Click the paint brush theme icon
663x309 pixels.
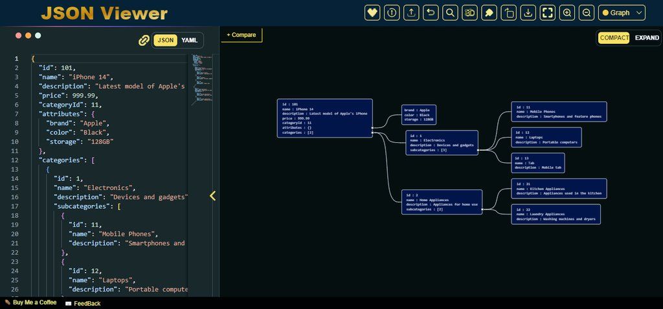pos(489,13)
